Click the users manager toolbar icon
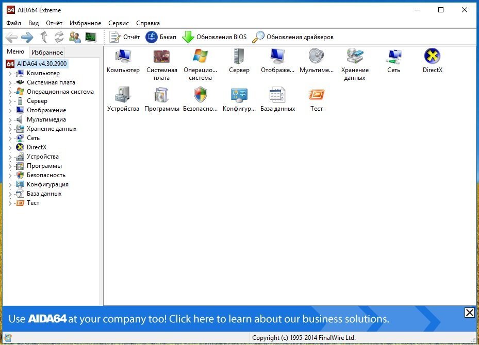 75,37
